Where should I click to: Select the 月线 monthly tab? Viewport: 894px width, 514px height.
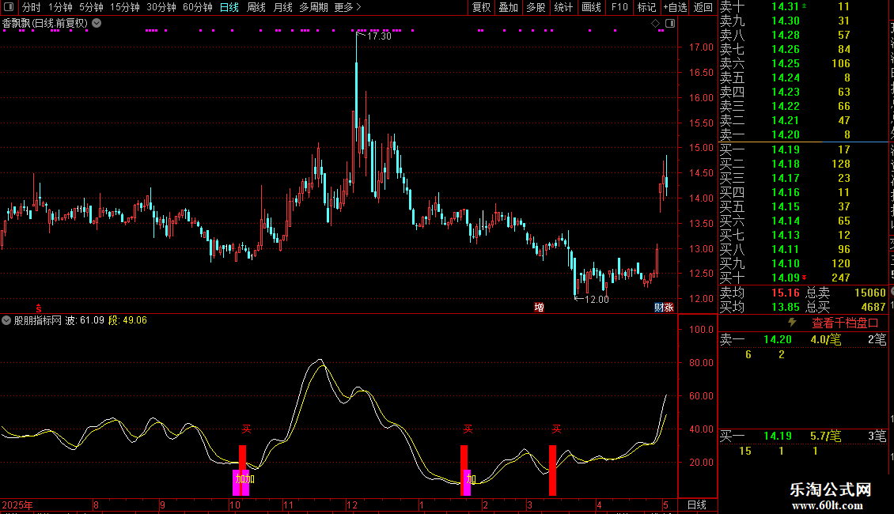click(282, 7)
